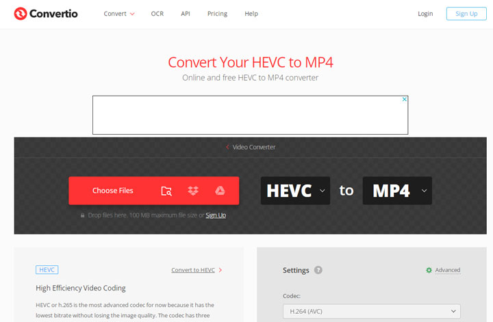The image size is (493, 322).
Task: Click the lock icon near drop text
Action: (82, 215)
